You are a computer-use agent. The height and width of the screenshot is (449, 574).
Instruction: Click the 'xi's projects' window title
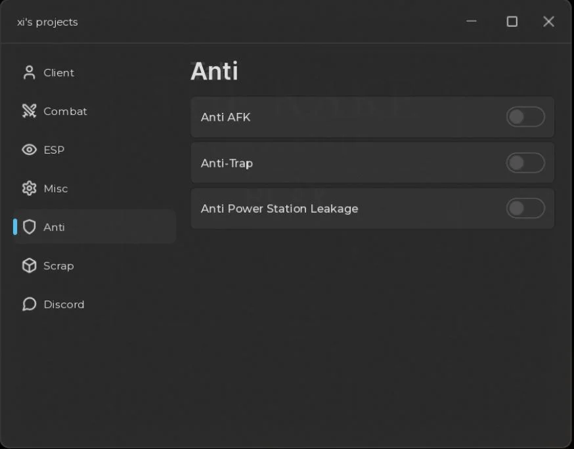point(47,22)
